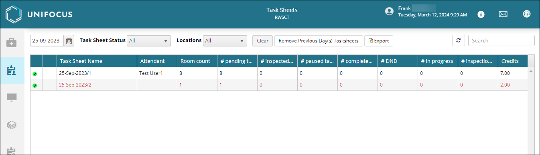Sort by # in progress column header

[x=438, y=61]
